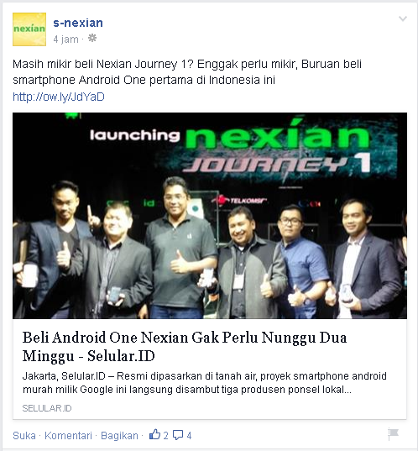Click the SELULAR.ID source domain label
This screenshot has width=418, height=451.
click(47, 408)
